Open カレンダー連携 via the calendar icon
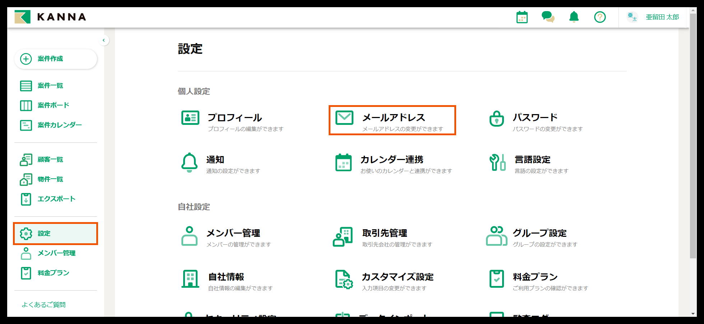The image size is (704, 324). (344, 163)
